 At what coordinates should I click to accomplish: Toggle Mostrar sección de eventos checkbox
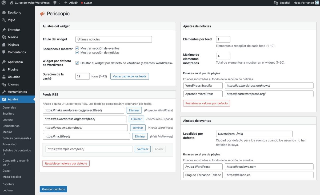[x=77, y=48]
